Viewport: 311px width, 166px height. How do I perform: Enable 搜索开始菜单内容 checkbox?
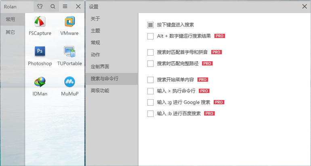151,80
